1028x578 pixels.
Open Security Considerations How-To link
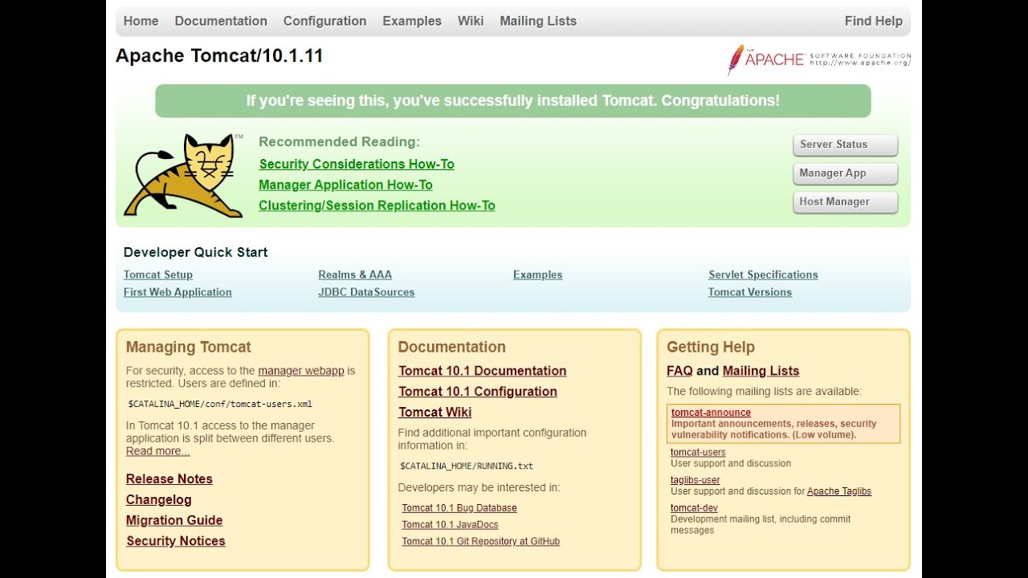coord(357,164)
